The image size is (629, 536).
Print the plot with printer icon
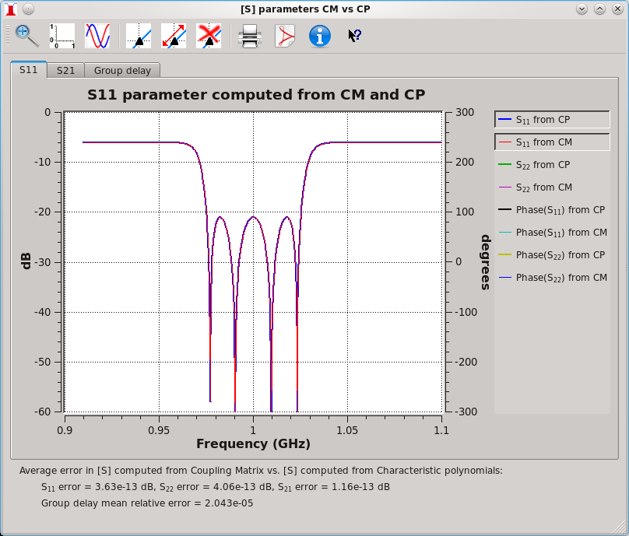(250, 36)
